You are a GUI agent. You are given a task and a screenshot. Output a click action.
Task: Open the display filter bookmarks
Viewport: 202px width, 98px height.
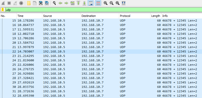[3, 10]
